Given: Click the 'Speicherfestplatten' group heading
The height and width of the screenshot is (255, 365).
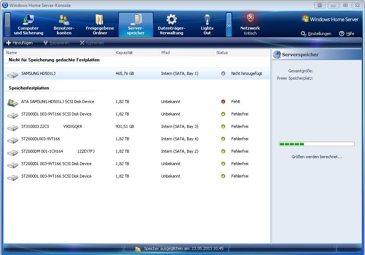Looking at the screenshot, I should click(29, 88).
